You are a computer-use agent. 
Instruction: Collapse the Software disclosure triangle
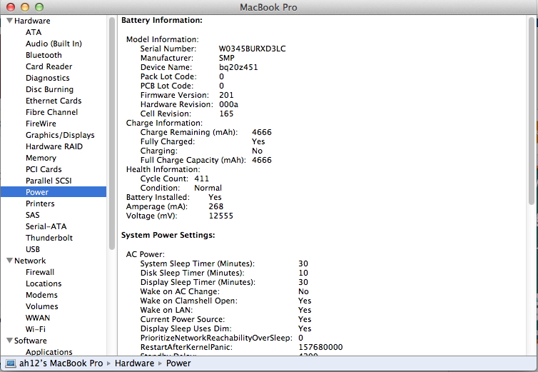[9, 341]
